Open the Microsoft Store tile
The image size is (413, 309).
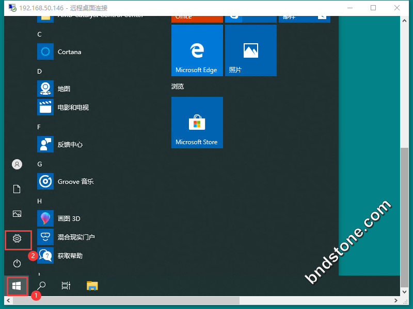pyautogui.click(x=197, y=123)
